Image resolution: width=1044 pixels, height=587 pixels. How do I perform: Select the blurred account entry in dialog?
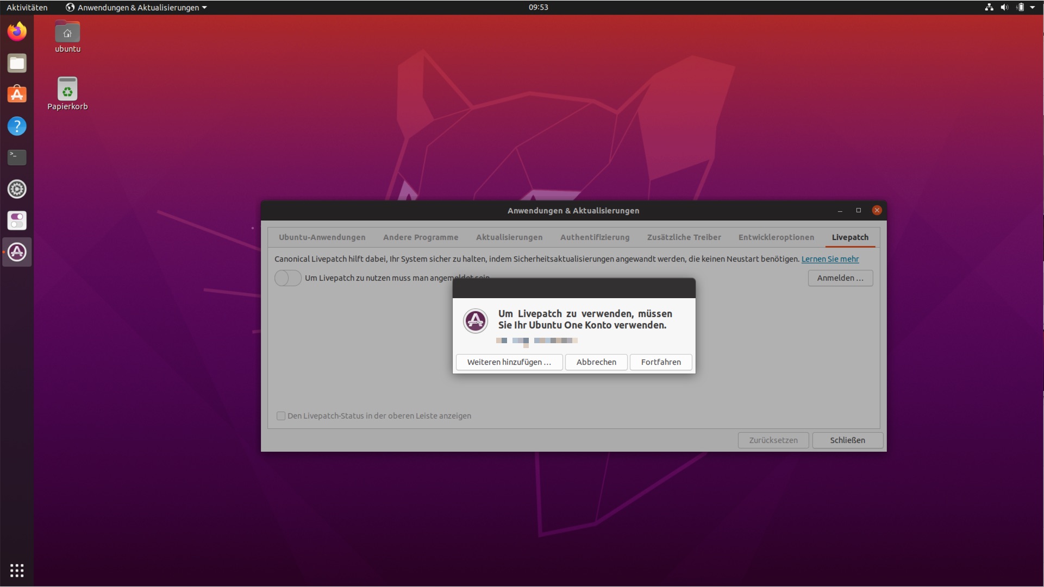coord(537,341)
